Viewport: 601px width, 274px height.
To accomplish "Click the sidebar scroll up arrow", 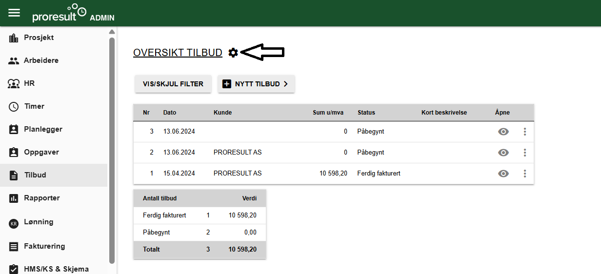I will tap(112, 32).
